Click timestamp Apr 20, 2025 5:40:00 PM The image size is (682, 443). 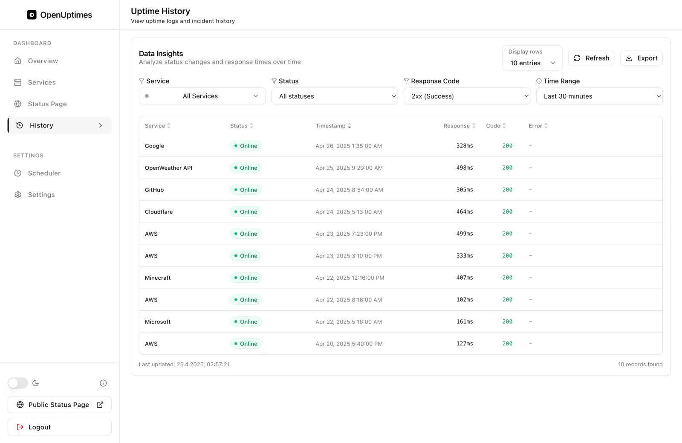click(x=349, y=344)
